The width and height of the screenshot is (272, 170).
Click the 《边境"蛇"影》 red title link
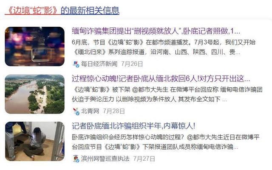tap(33, 11)
